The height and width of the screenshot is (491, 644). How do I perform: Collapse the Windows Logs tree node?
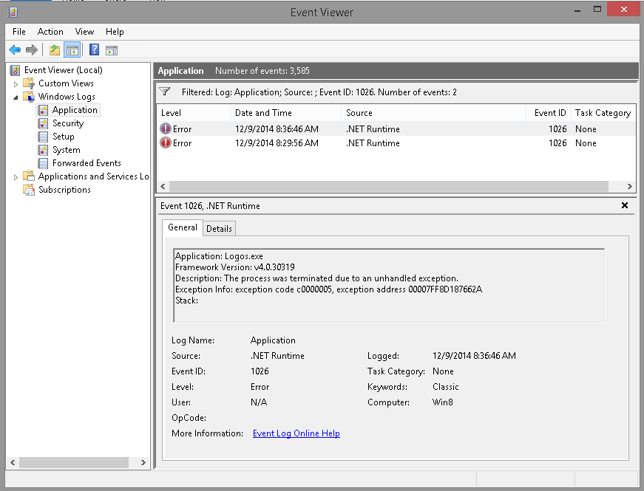(x=16, y=97)
